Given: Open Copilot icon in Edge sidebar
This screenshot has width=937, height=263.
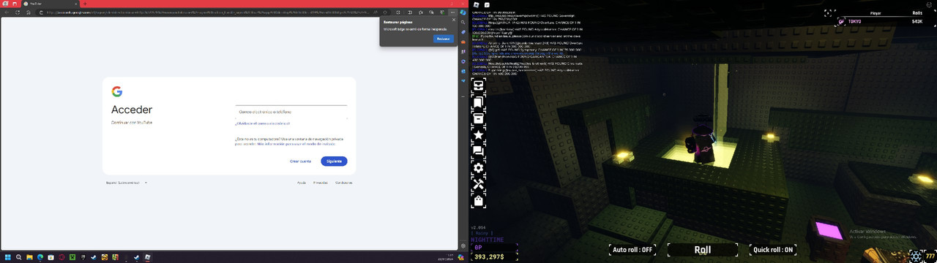Looking at the screenshot, I should coord(463,12).
